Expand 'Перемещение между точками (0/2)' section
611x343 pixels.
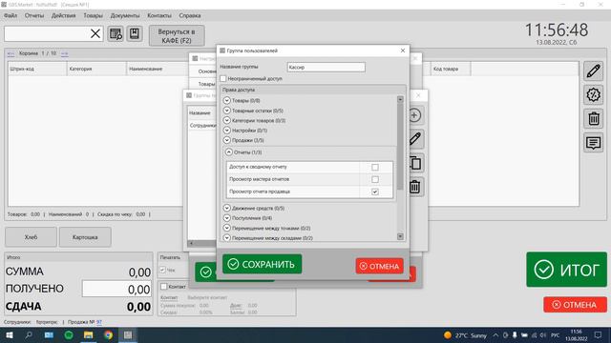pyautogui.click(x=227, y=228)
